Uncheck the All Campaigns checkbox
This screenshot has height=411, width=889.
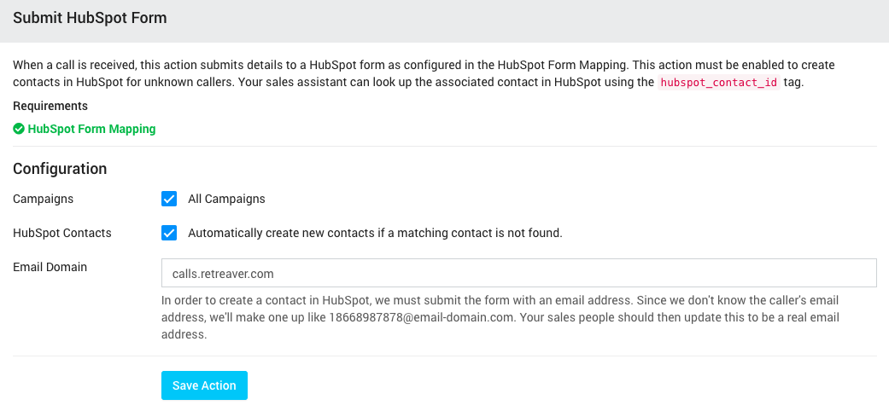(x=169, y=199)
